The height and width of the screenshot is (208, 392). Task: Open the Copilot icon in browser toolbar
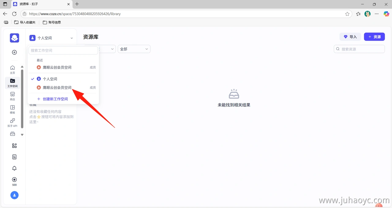coord(386,14)
